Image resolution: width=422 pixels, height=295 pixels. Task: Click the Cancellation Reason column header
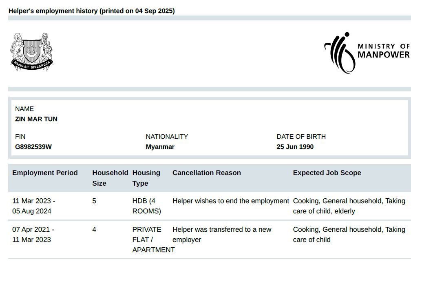[x=206, y=173]
